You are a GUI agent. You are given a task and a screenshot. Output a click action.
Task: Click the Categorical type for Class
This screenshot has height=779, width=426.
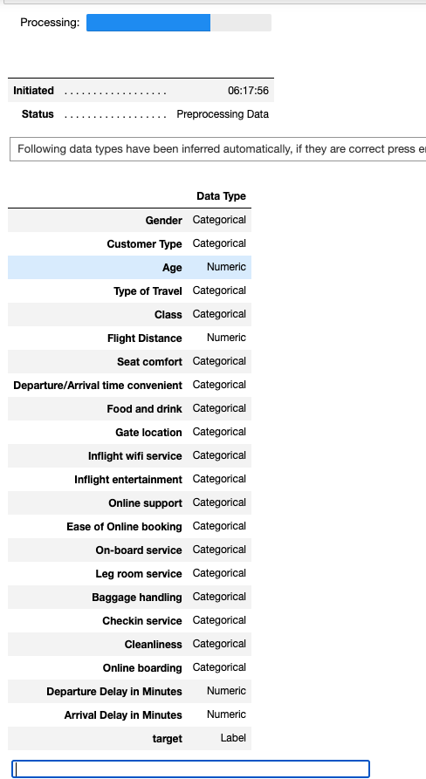(x=219, y=314)
